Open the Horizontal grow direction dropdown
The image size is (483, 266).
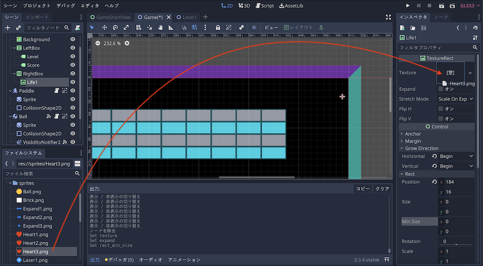point(456,156)
